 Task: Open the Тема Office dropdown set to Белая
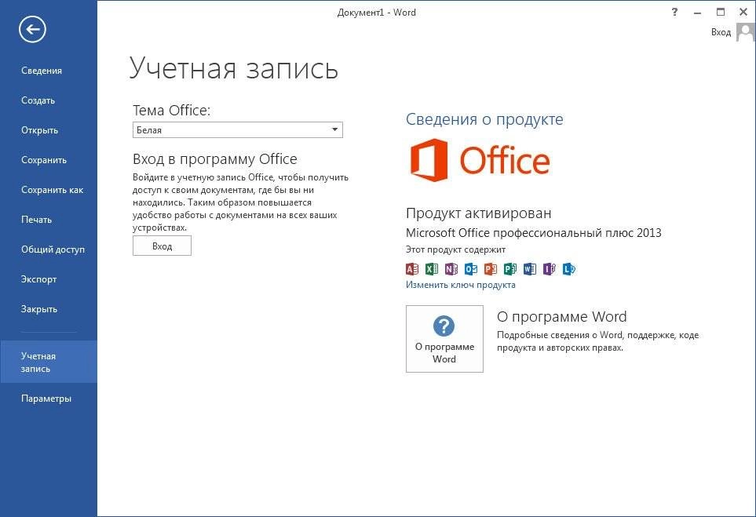point(238,130)
